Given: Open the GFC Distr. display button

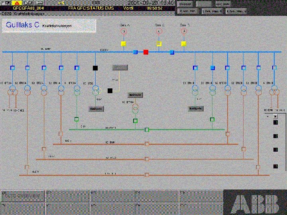Looking at the screenshot, I should coord(223,4).
